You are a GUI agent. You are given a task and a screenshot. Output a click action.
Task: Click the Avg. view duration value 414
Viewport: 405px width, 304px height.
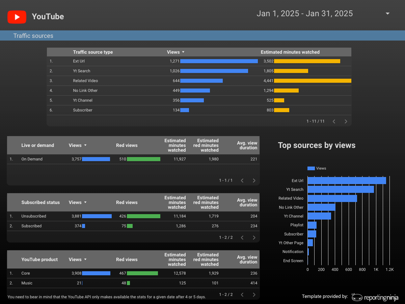click(254, 283)
